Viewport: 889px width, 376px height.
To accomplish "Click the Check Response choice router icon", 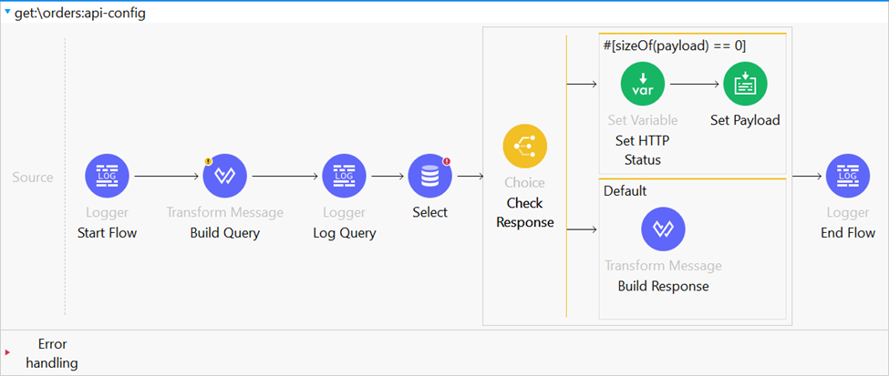I will pos(524,147).
